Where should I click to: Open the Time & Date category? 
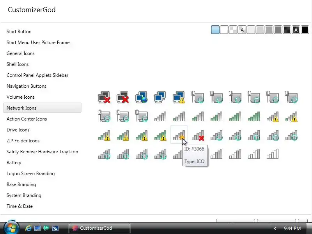point(19,206)
